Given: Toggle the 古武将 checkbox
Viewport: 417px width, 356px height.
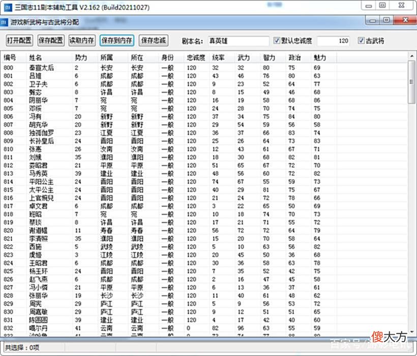Looking at the screenshot, I should (361, 40).
